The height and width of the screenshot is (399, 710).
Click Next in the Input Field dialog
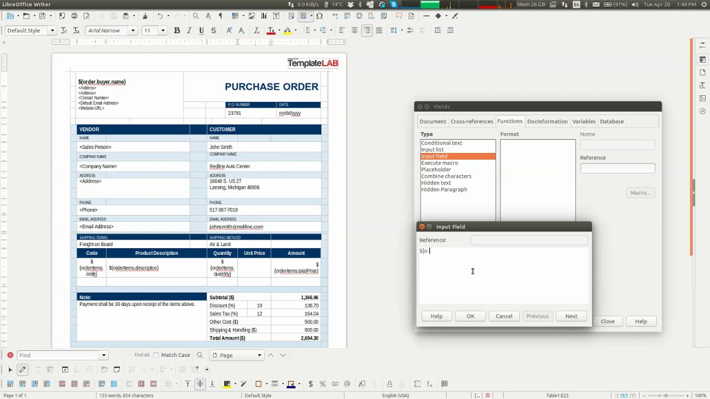571,316
